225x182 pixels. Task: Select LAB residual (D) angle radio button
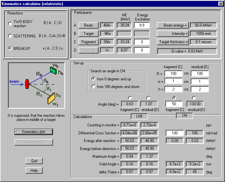click(x=148, y=98)
